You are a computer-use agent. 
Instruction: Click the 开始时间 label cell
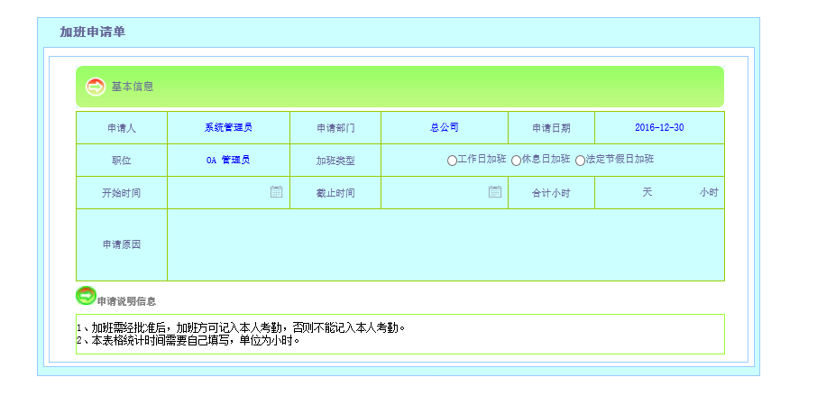click(x=122, y=193)
